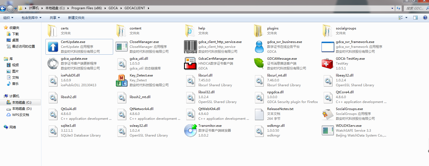
Task: Select the plugins folder icon
Action: pos(259,31)
